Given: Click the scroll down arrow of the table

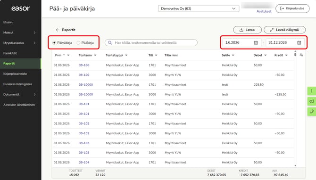Looking at the screenshot, I should tap(295, 165).
